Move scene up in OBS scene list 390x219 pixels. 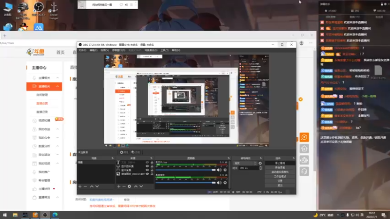coord(92,186)
